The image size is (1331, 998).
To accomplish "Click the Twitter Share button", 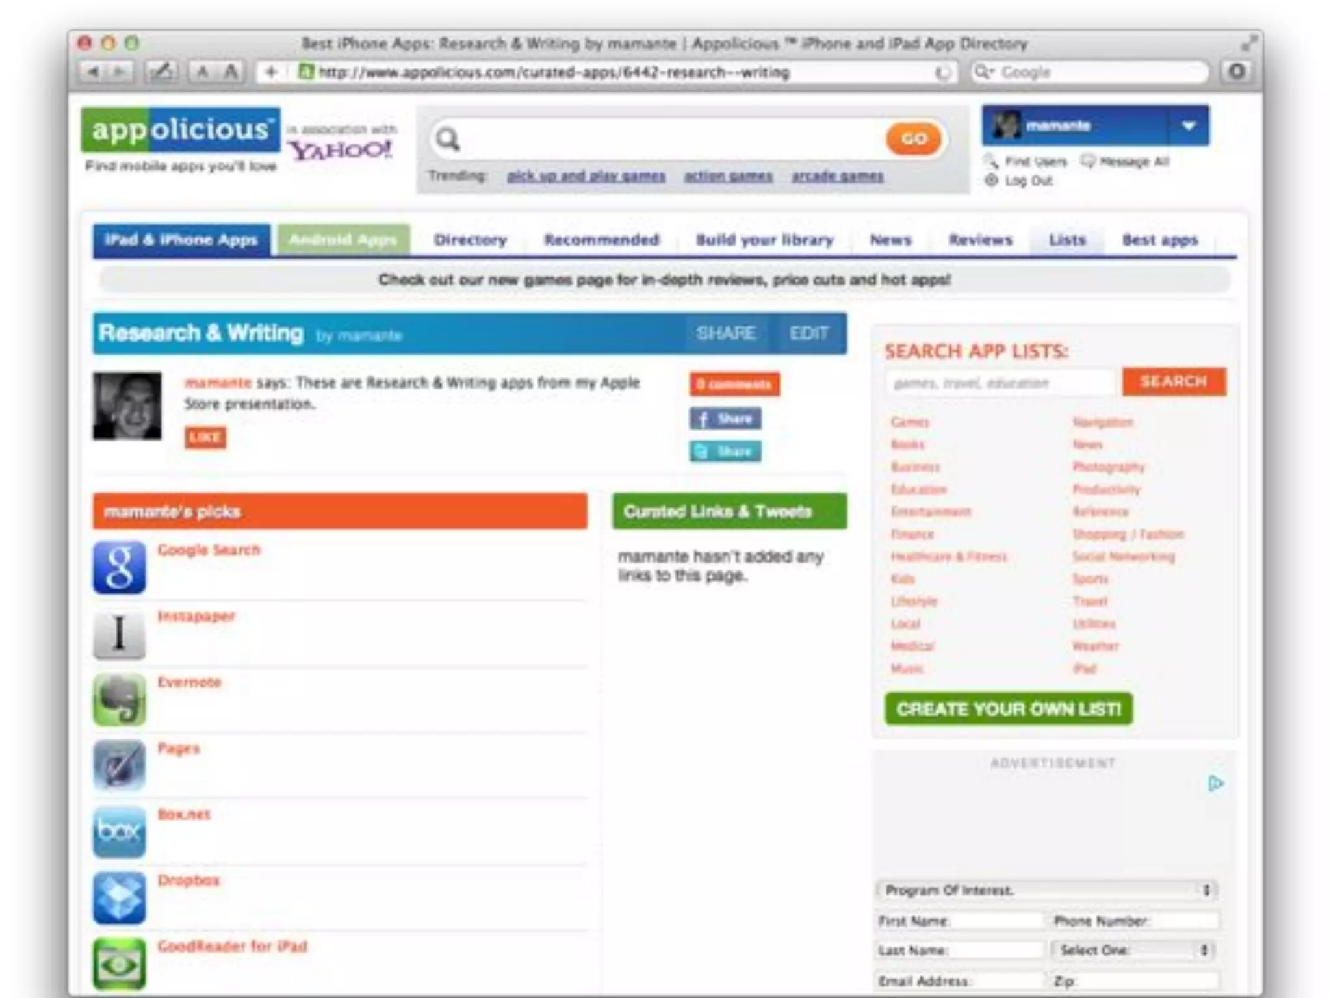I will click(x=725, y=451).
